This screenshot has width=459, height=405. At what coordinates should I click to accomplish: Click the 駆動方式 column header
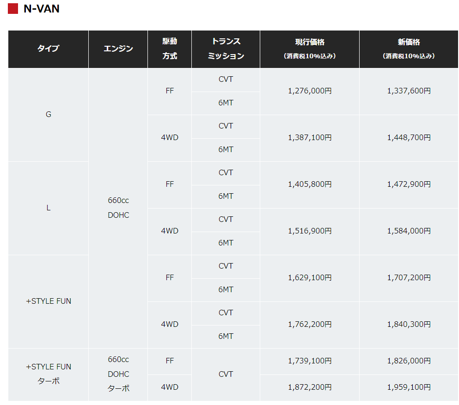[x=170, y=49]
